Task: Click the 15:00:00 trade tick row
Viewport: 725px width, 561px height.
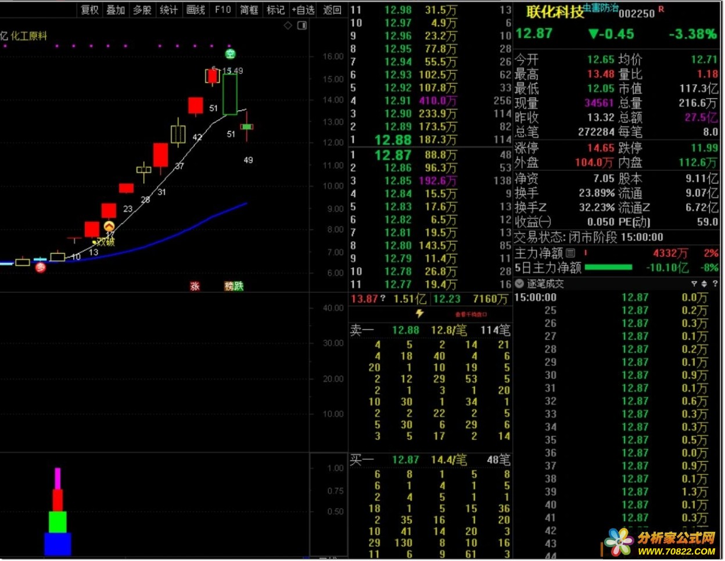Action: [x=617, y=297]
